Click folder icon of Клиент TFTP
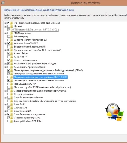Viewport: 127px width, 143px height. pyautogui.click(x=11, y=57)
